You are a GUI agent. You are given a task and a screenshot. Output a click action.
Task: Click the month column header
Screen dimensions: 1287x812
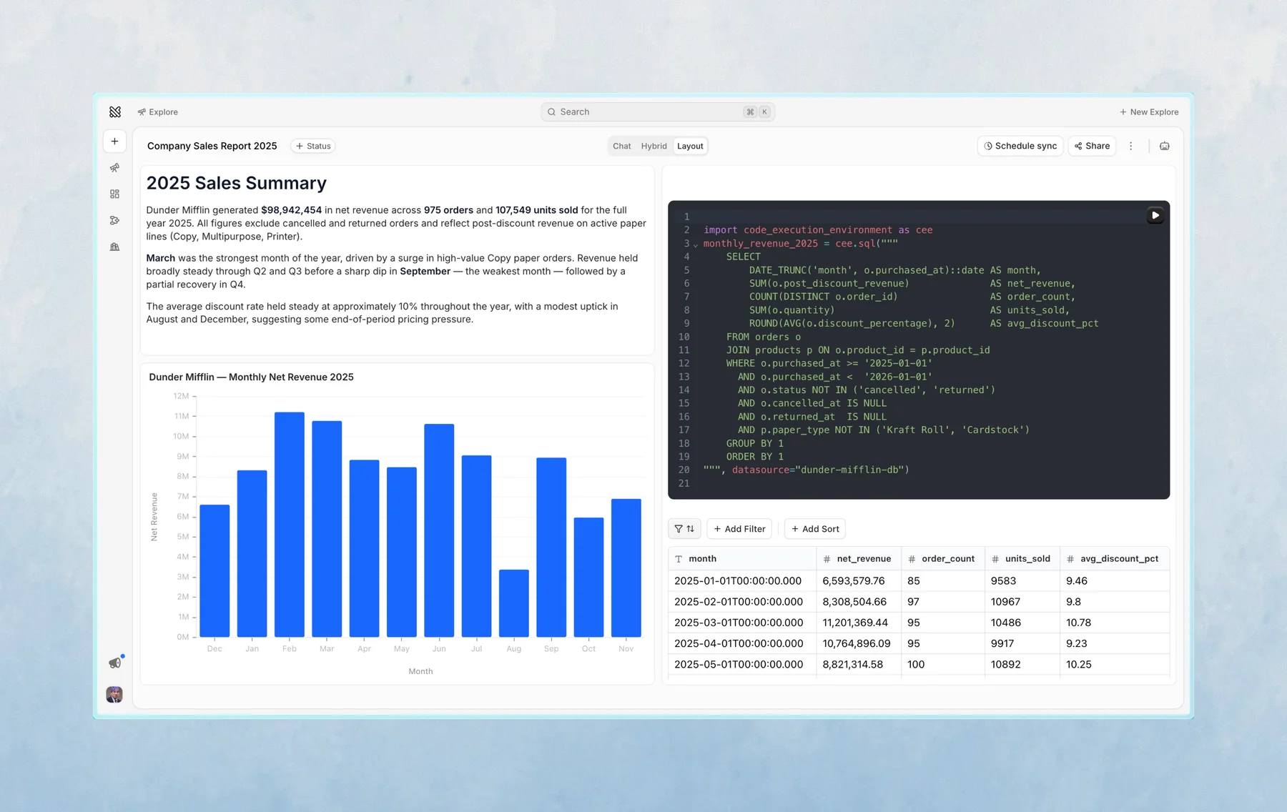coord(742,559)
